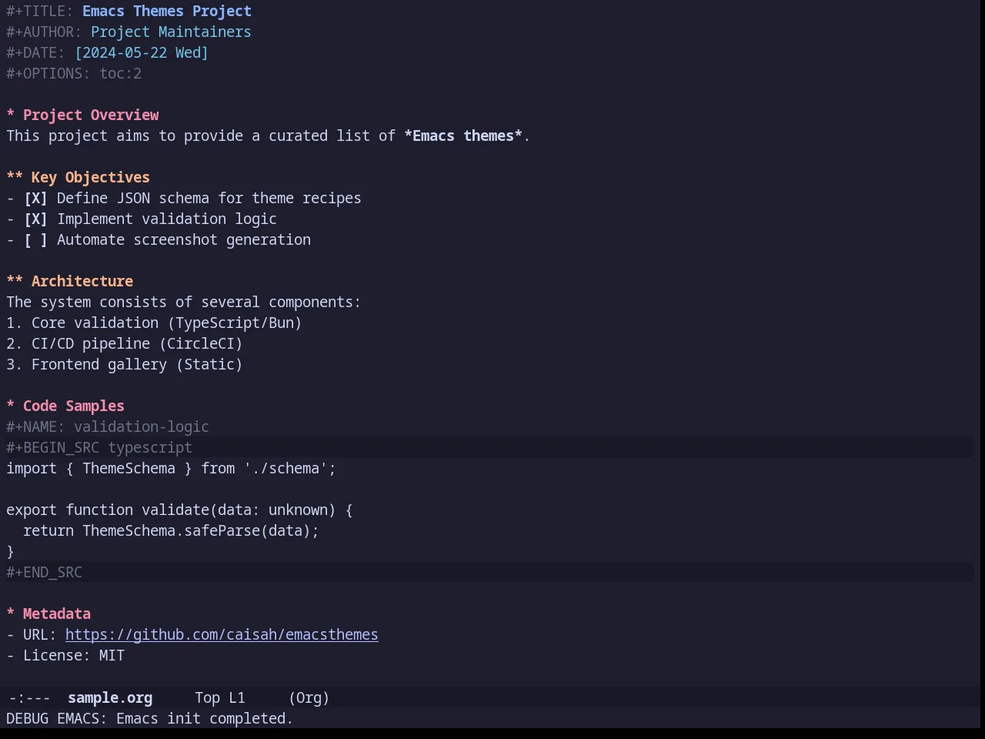This screenshot has width=985, height=739.
Task: Click '3. Frontend gallery (Static)' item
Action: coord(125,364)
